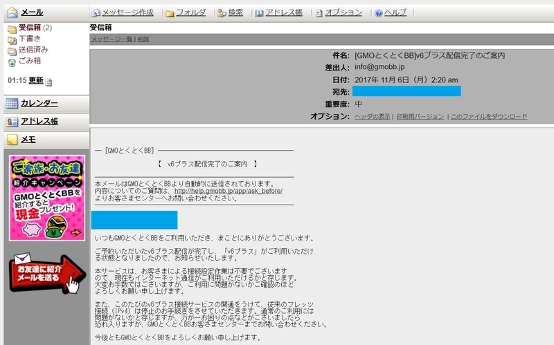
Task: Go back to メッセージ一覧 message list
Action: (111, 39)
